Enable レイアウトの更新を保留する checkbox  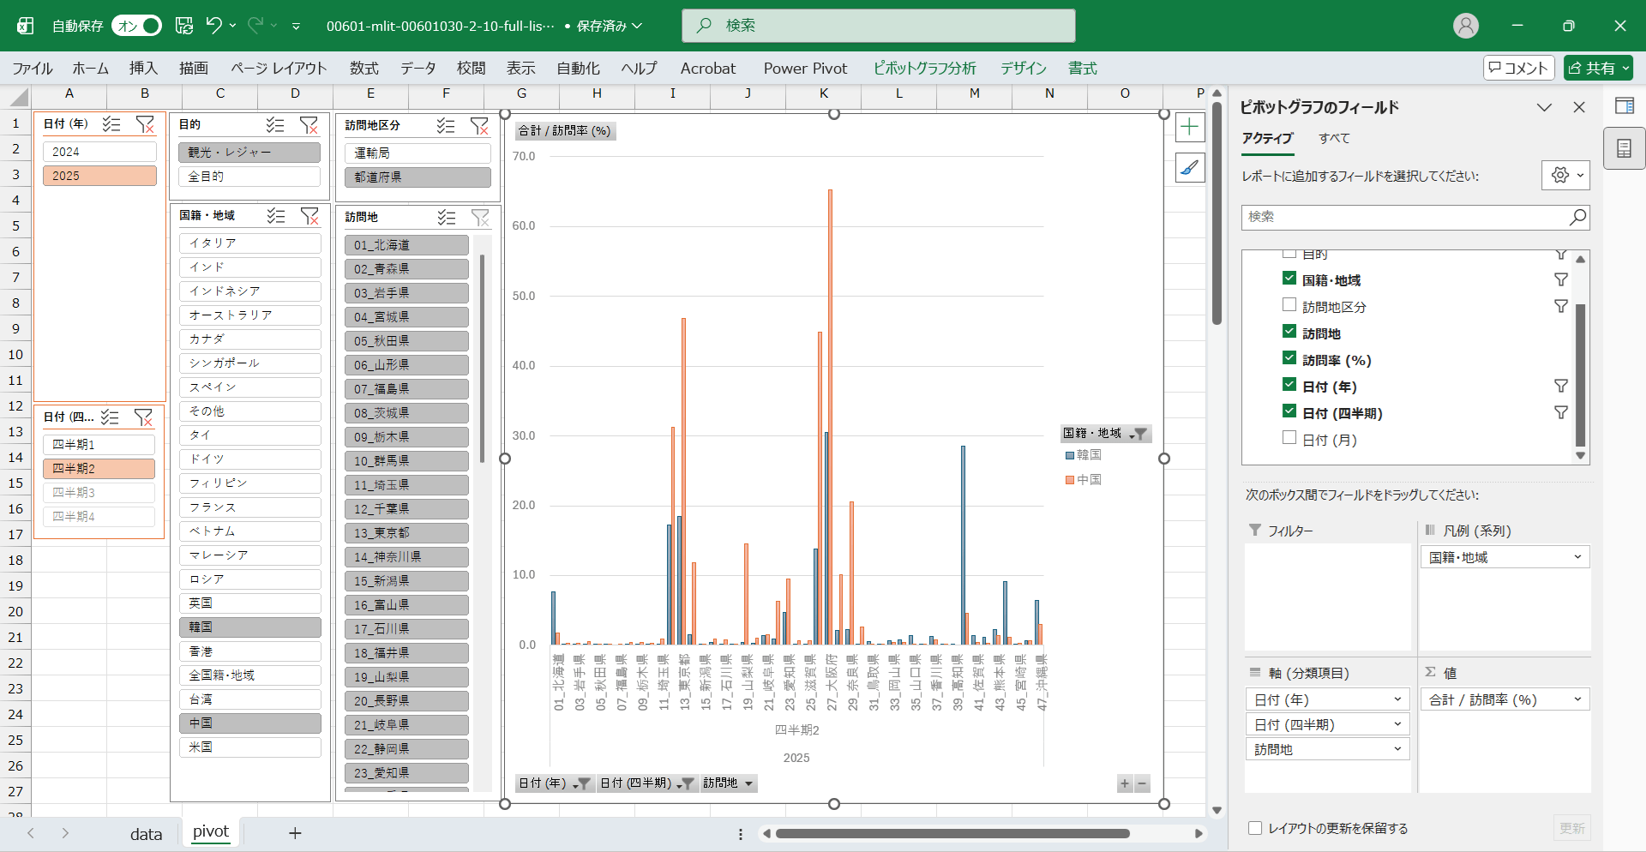coord(1255,828)
